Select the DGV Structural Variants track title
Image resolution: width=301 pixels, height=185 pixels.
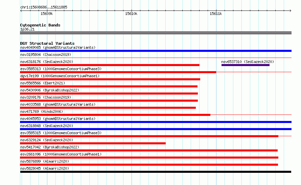click(47, 43)
